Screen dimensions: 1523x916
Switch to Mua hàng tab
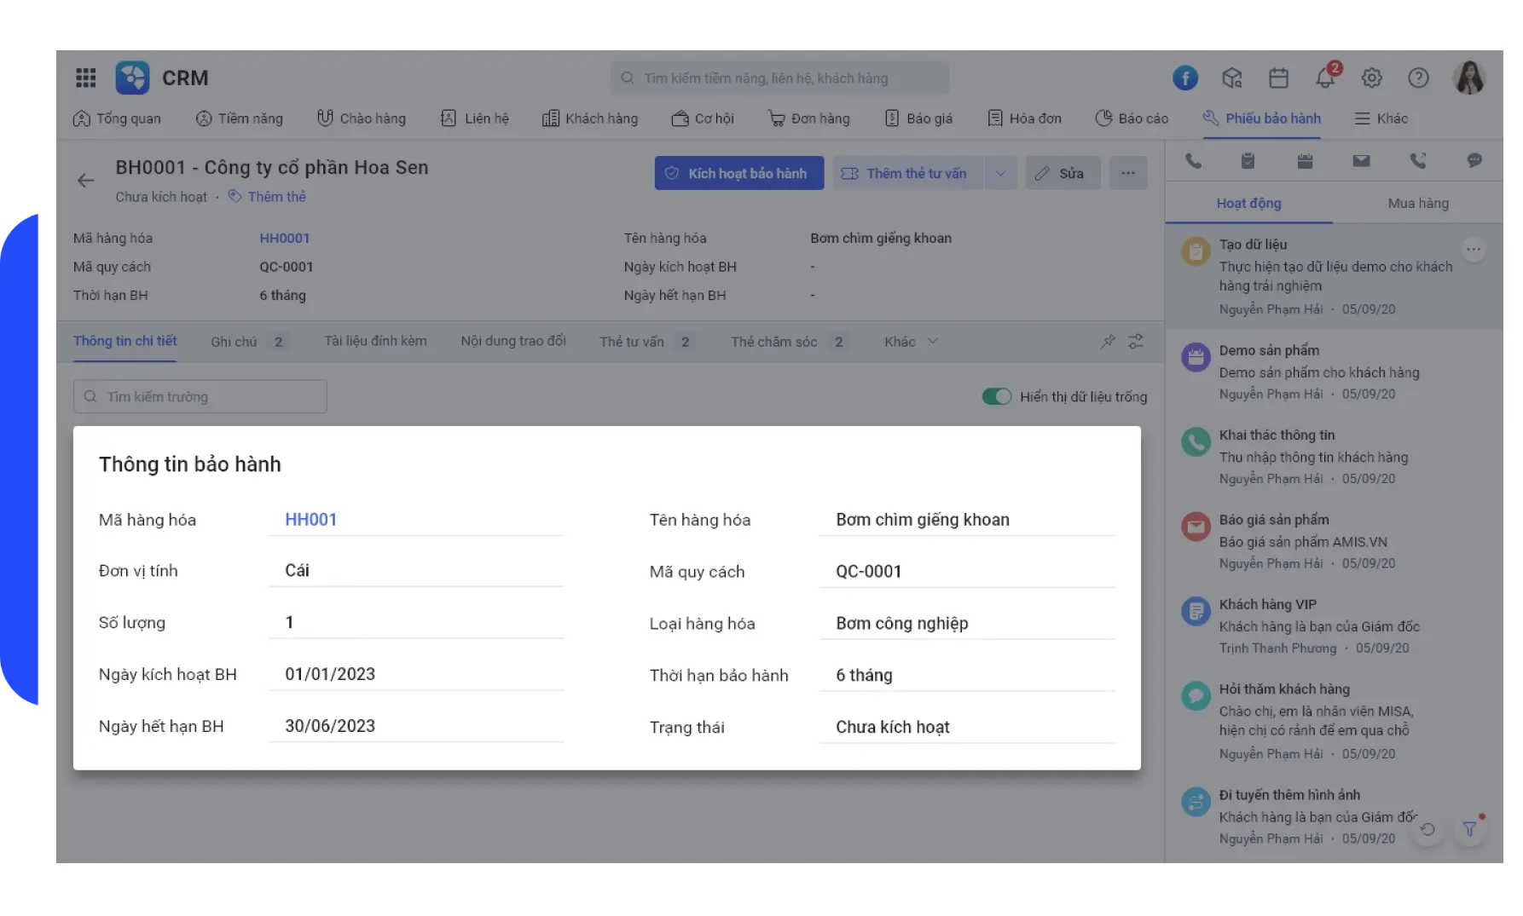(1418, 203)
